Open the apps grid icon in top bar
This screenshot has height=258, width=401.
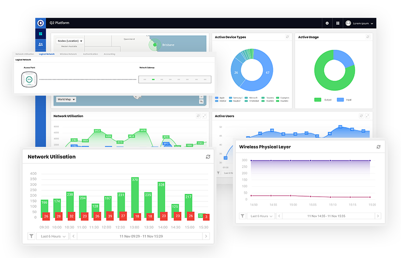tap(338, 23)
